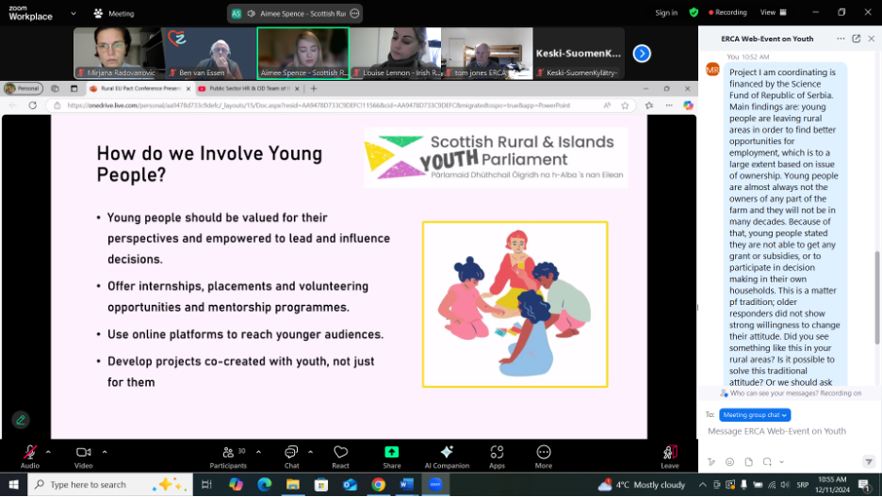
Task: Toggle the Chat panel from the toolbar
Action: point(291,454)
